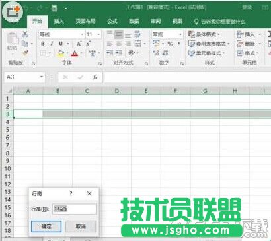Click the Copy icon in the clipboard group
This screenshot has height=241, width=271.
[x=25, y=44]
